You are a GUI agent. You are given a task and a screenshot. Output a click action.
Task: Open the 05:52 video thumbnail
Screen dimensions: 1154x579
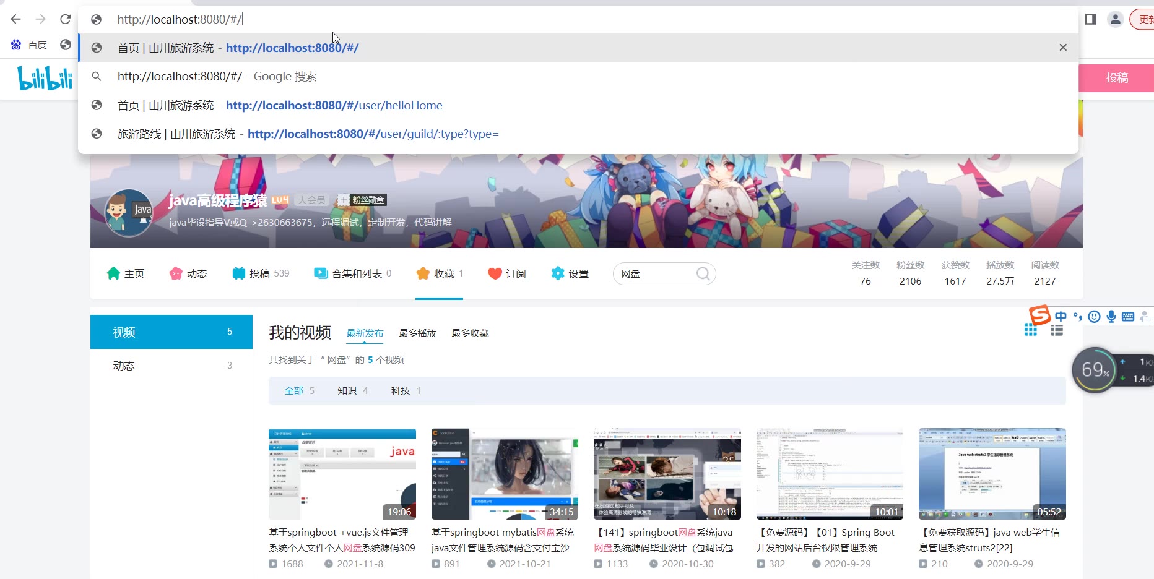pyautogui.click(x=992, y=474)
